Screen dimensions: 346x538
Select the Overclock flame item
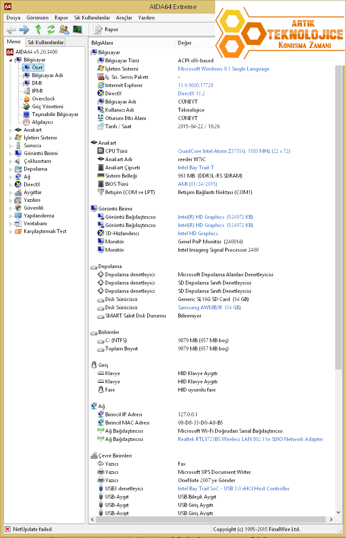(43, 99)
